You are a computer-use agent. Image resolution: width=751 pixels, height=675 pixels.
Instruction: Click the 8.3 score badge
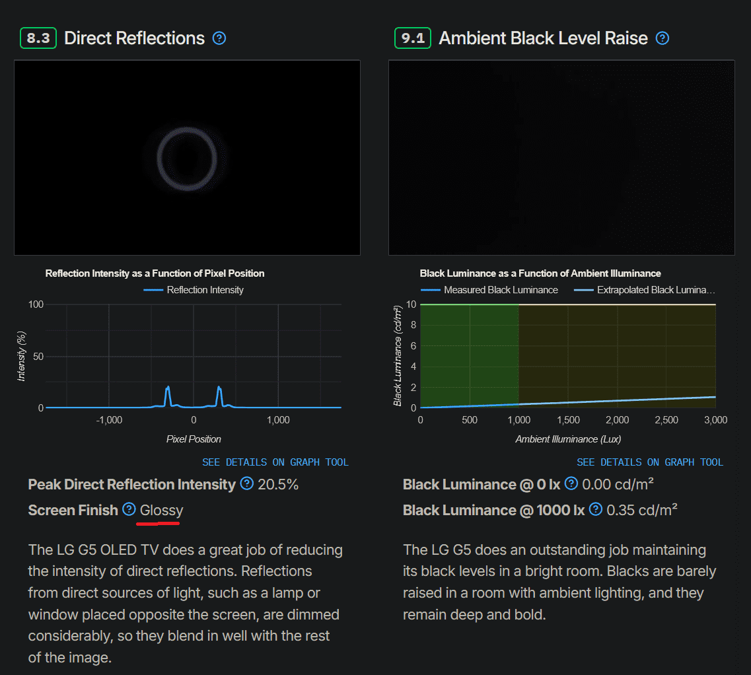pyautogui.click(x=39, y=38)
